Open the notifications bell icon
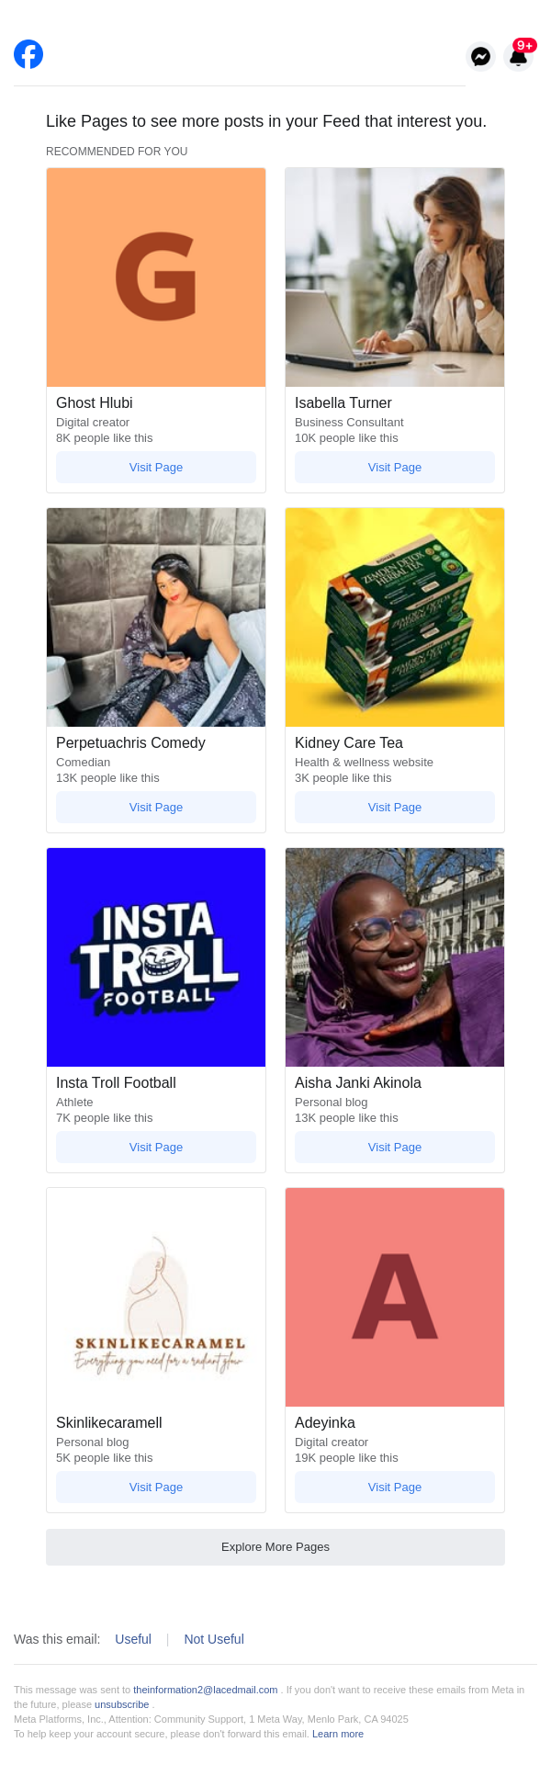The height and width of the screenshot is (1776, 551). 519,57
